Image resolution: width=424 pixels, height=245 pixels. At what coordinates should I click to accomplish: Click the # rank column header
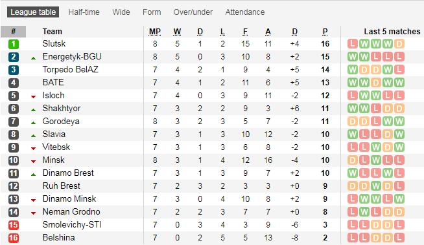coord(13,32)
